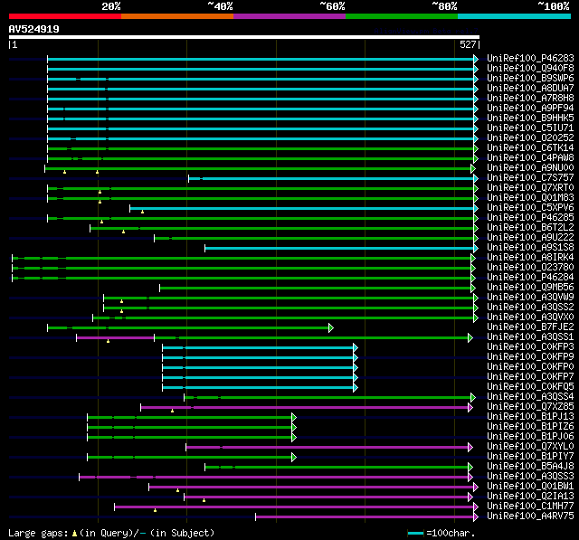This screenshot has height=540, width=579.
Task: Pick the UniRef100_A3QVW9 entry name
Action: 530,297
